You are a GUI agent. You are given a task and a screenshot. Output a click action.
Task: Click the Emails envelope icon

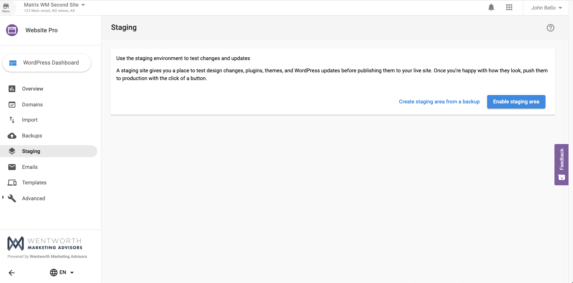(12, 167)
